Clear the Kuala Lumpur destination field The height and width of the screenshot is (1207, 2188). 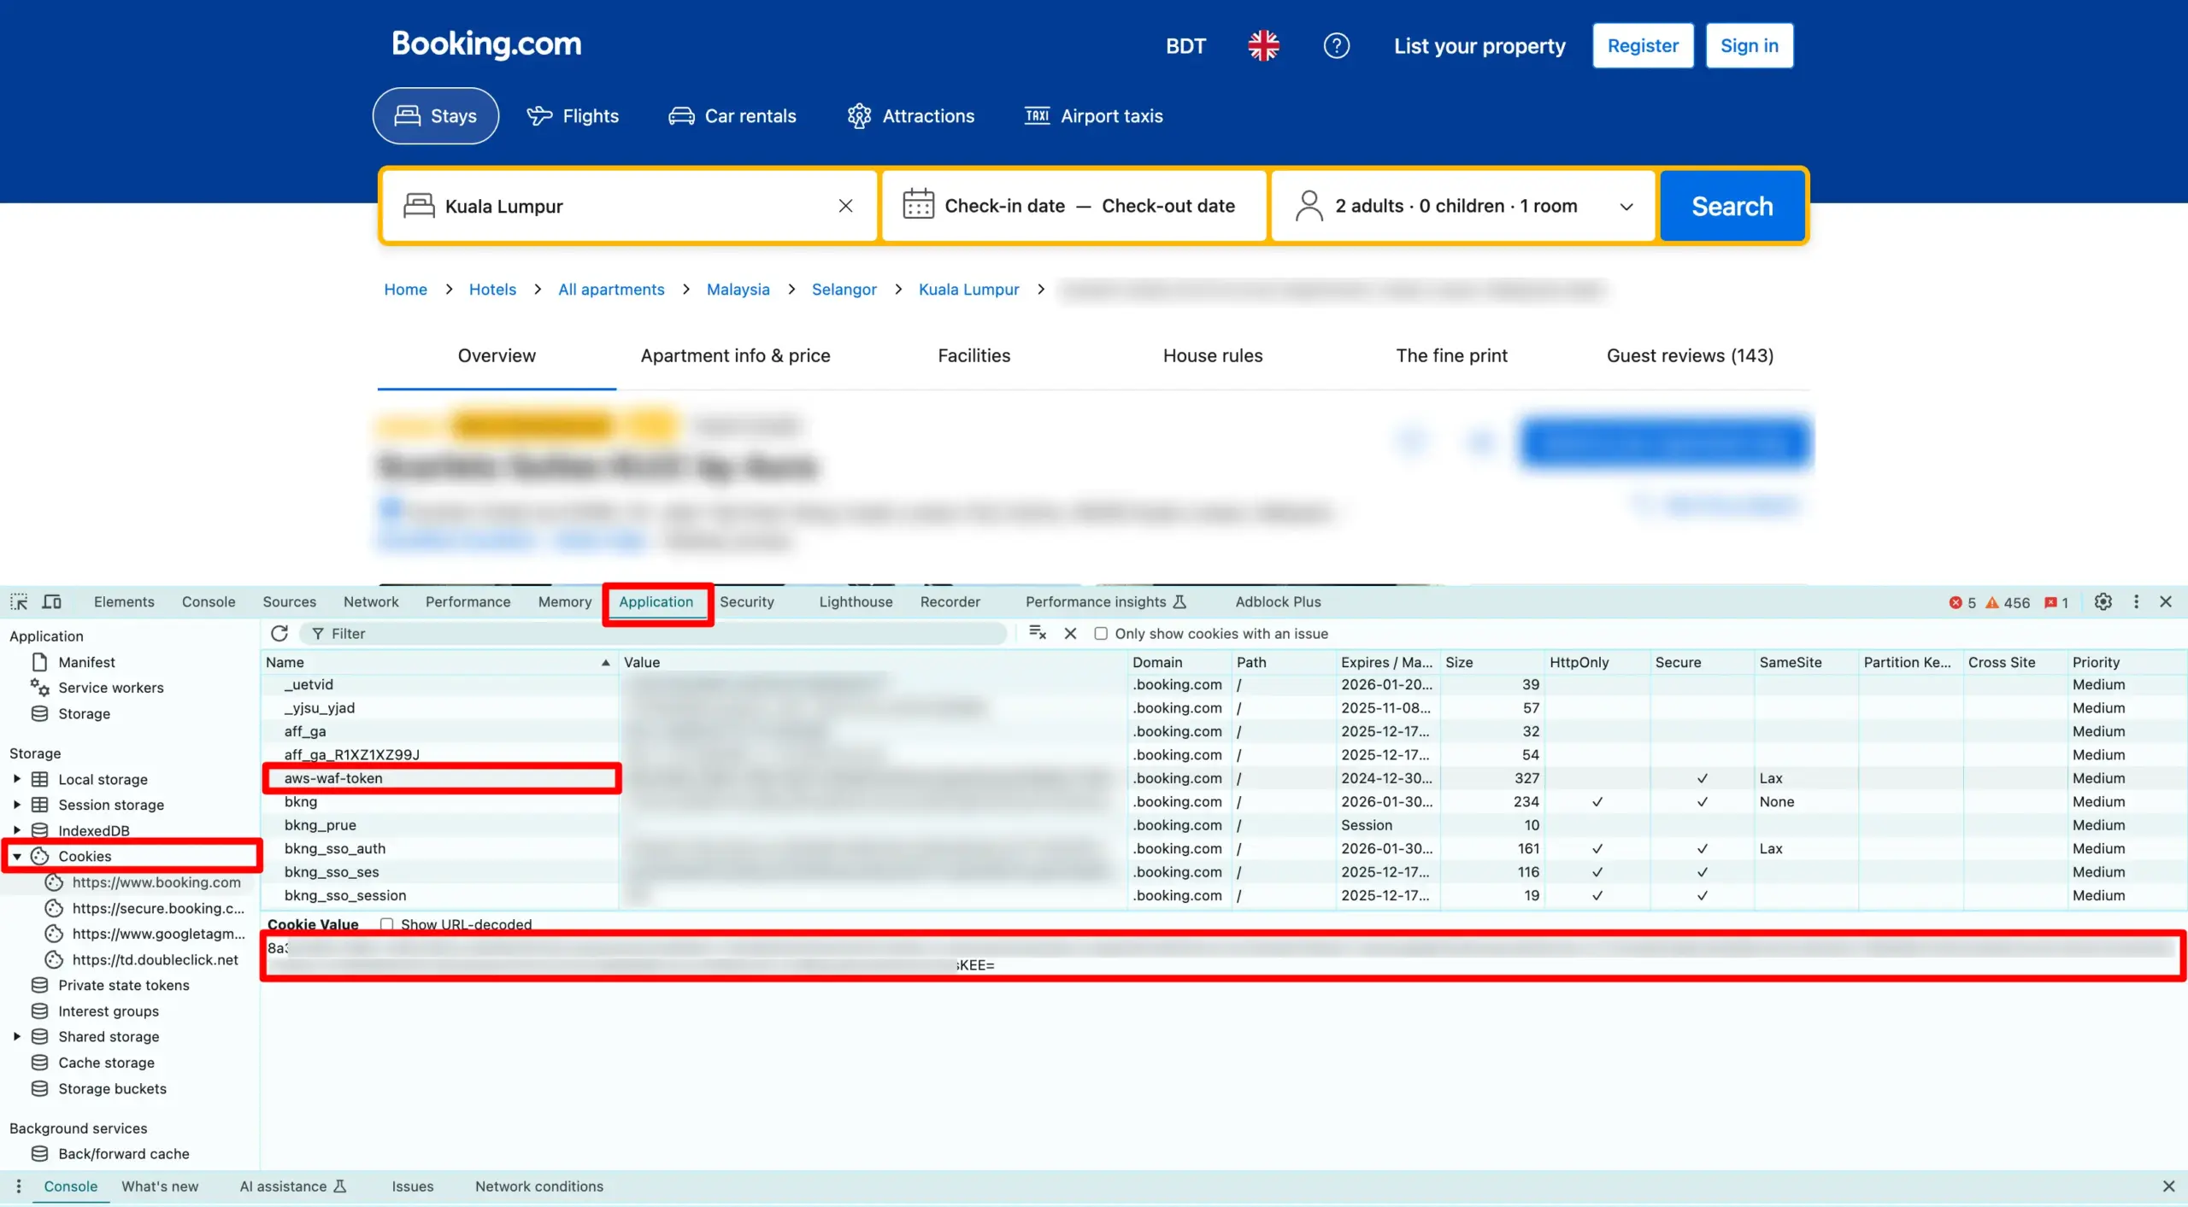coord(845,206)
